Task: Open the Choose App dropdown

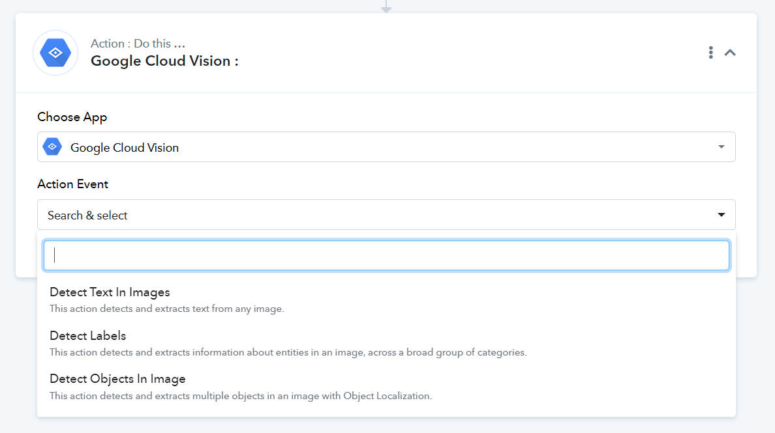Action: (x=386, y=147)
